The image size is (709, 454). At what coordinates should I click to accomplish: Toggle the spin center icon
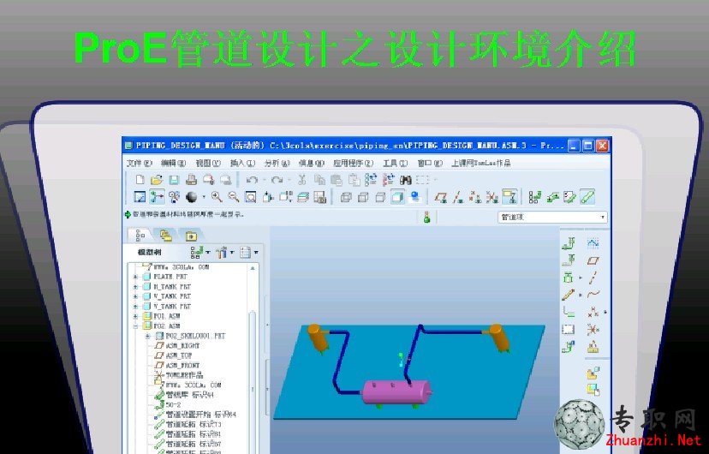pos(157,197)
